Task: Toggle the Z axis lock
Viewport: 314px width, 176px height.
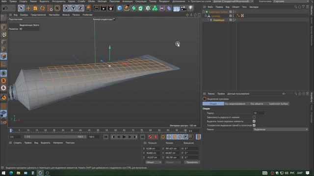Action: click(80, 8)
